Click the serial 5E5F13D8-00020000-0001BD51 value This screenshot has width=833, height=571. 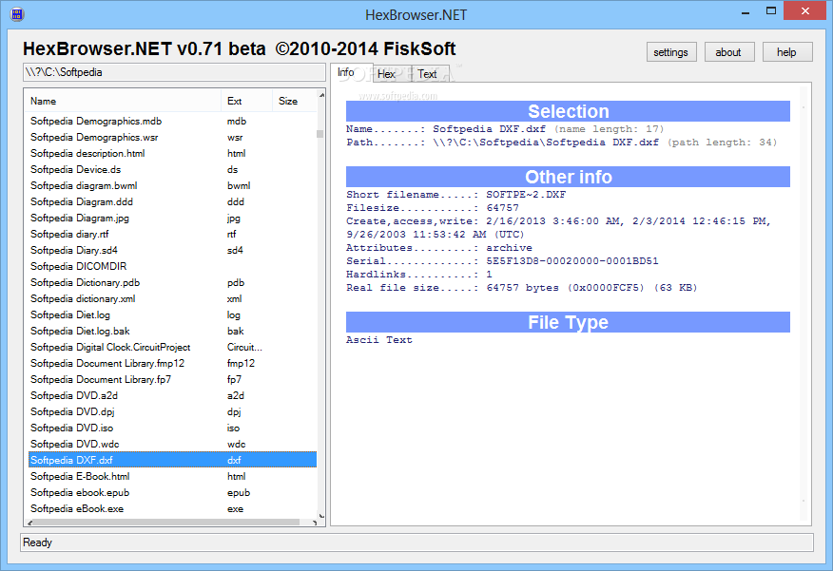pos(572,261)
